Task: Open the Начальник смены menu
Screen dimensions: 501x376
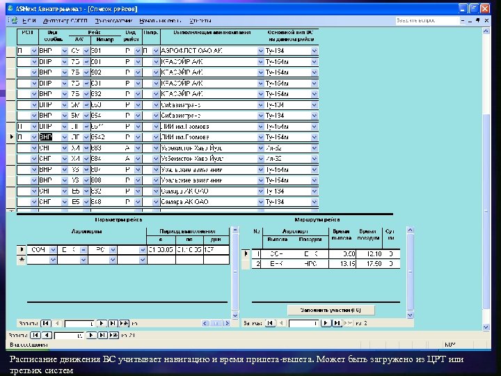Action: tap(160, 21)
